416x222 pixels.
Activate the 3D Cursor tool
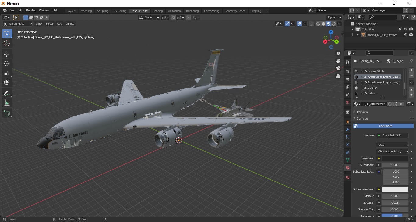[x=7, y=44]
